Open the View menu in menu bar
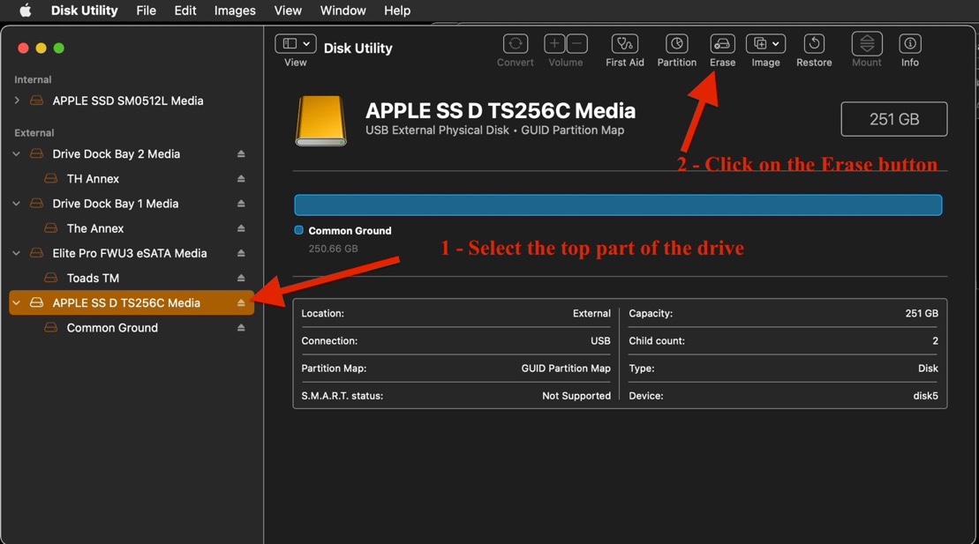 click(288, 11)
